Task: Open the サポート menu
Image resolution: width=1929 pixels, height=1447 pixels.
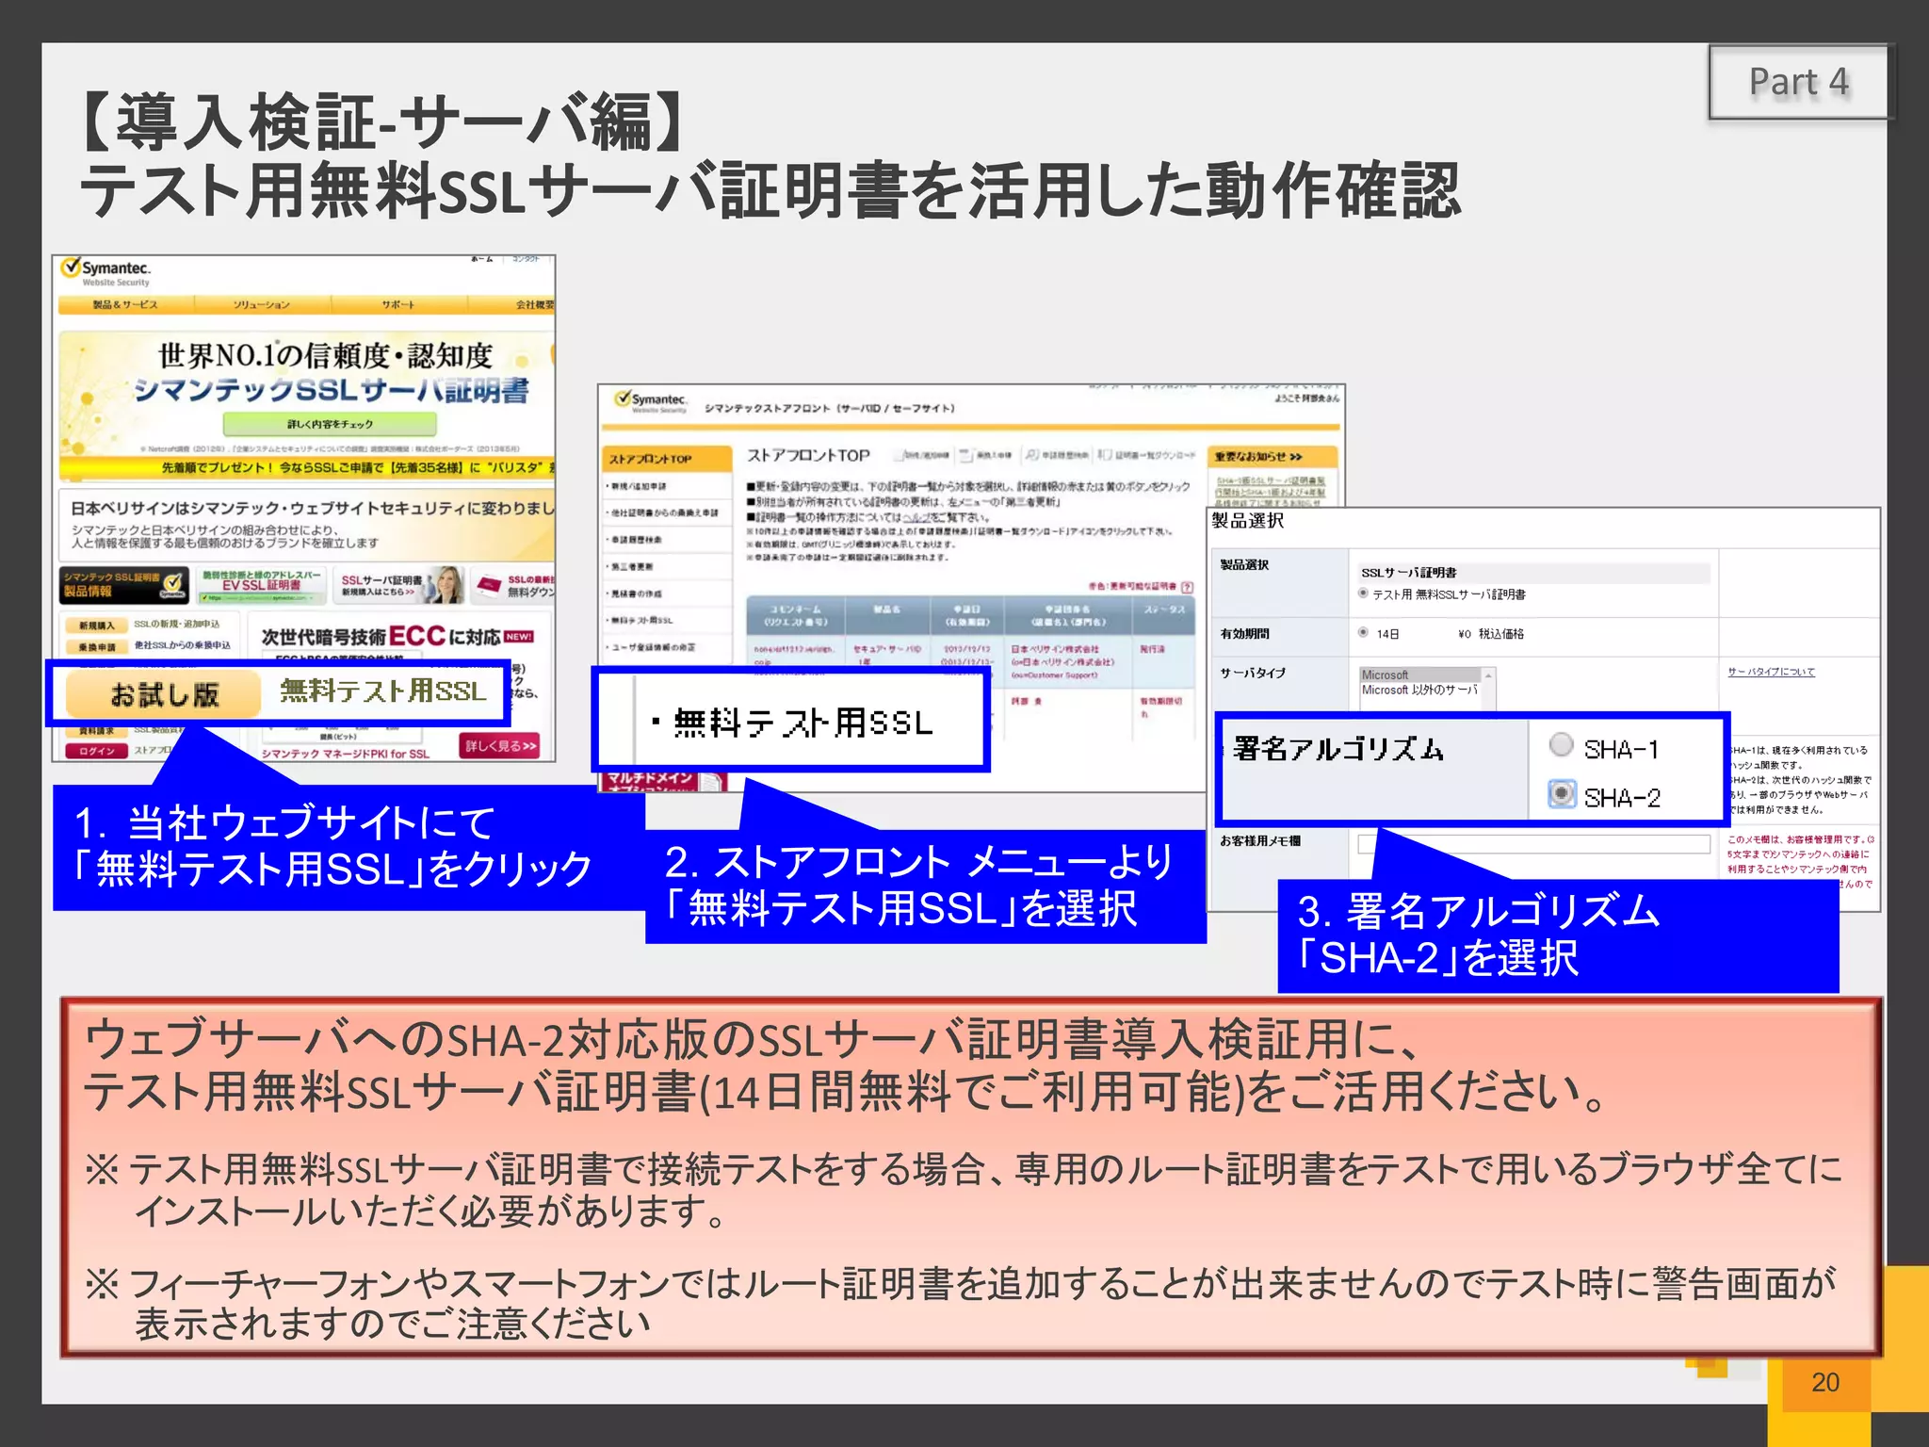Action: coord(397,304)
